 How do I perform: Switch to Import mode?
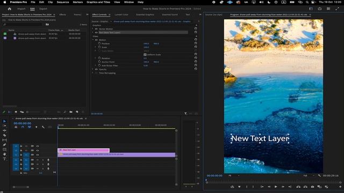[x=21, y=9]
